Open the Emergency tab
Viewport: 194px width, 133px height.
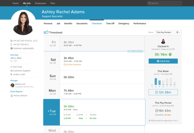coord(124,24)
